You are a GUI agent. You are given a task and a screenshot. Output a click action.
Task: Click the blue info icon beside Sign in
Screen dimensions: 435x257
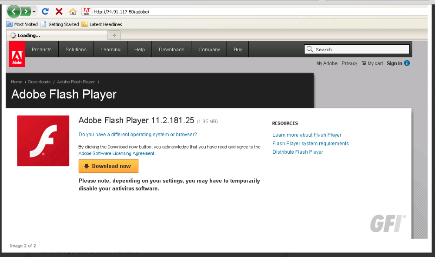tap(407, 63)
